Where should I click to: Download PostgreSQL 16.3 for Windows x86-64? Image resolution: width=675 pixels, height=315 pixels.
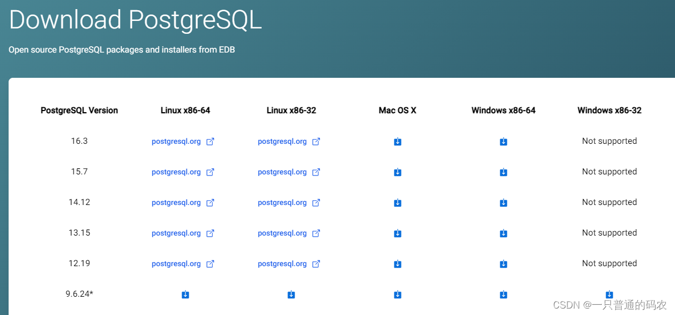tap(504, 142)
